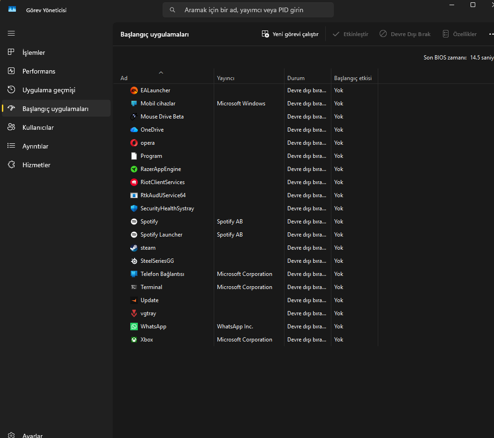Click the Program file icon
This screenshot has width=494, height=438.
(134, 156)
